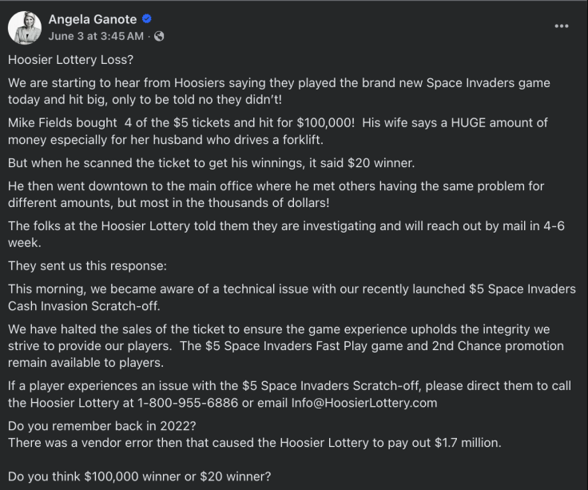Click the paragraph about halted ticket sales
The height and width of the screenshot is (490, 588).
click(x=286, y=346)
